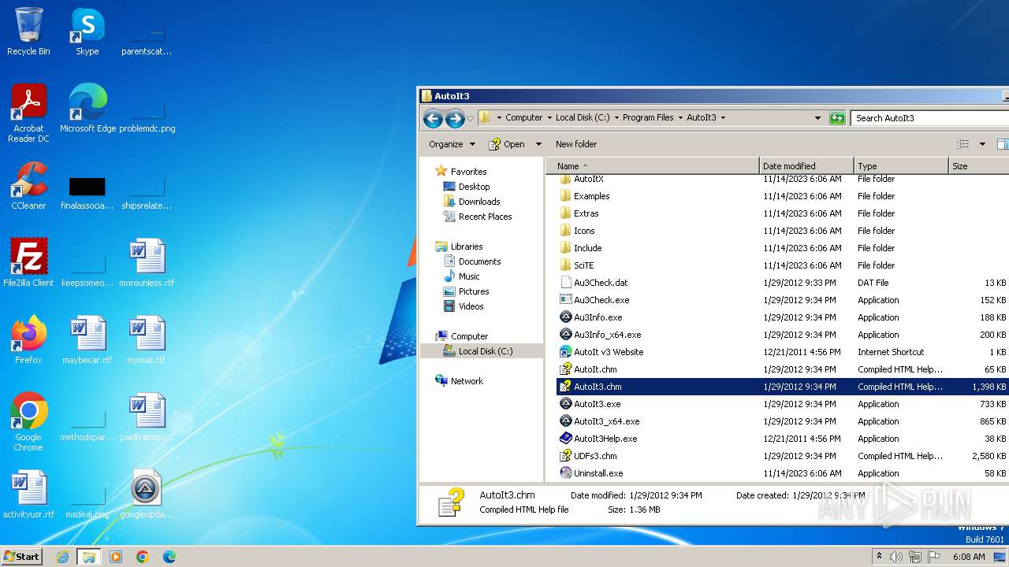Image resolution: width=1009 pixels, height=567 pixels.
Task: Select googleupda... desktop icon
Action: coord(147,495)
